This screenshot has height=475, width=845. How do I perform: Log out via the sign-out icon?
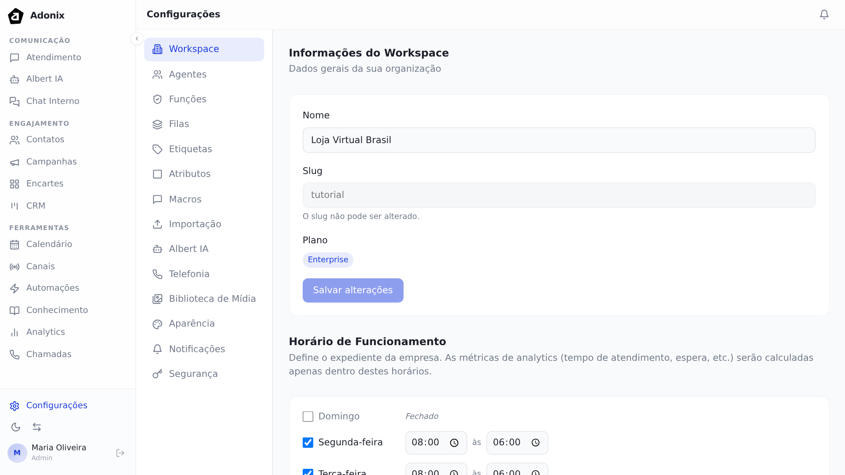click(120, 453)
